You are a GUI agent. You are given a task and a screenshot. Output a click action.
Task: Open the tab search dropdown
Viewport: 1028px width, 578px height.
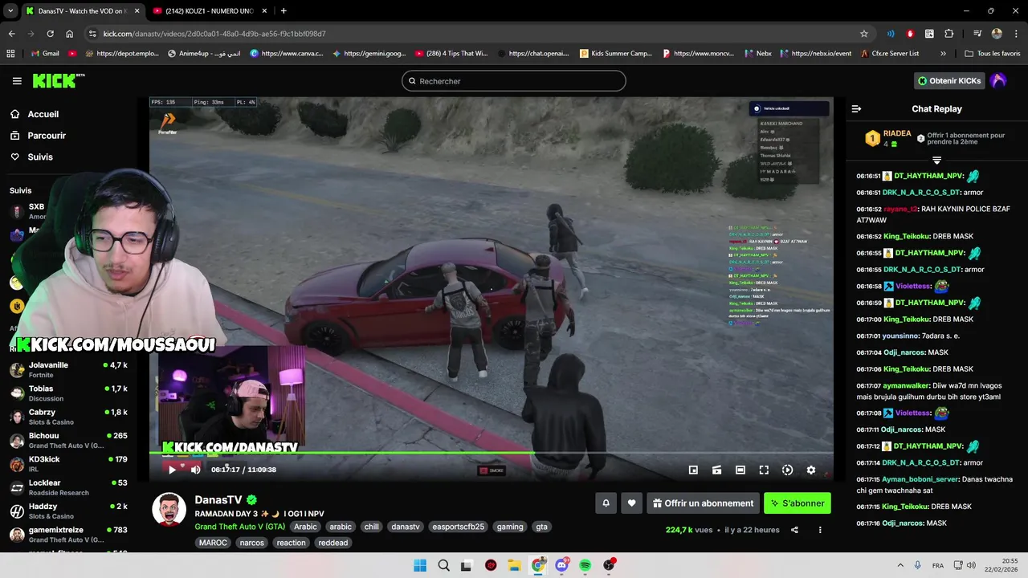(x=10, y=10)
